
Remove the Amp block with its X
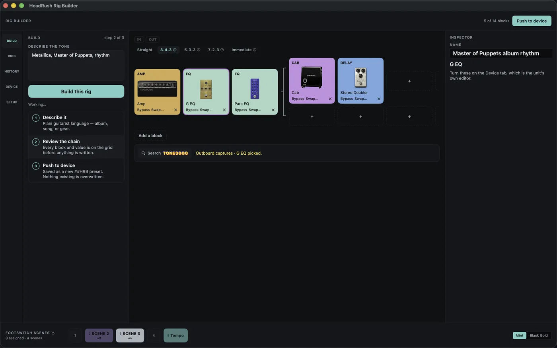(x=175, y=110)
